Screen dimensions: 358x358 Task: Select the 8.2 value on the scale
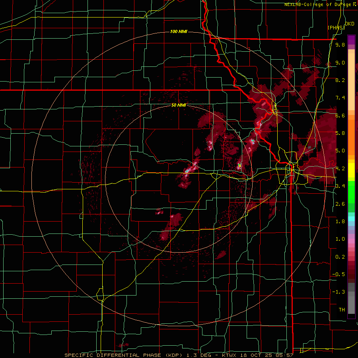[x=340, y=80]
